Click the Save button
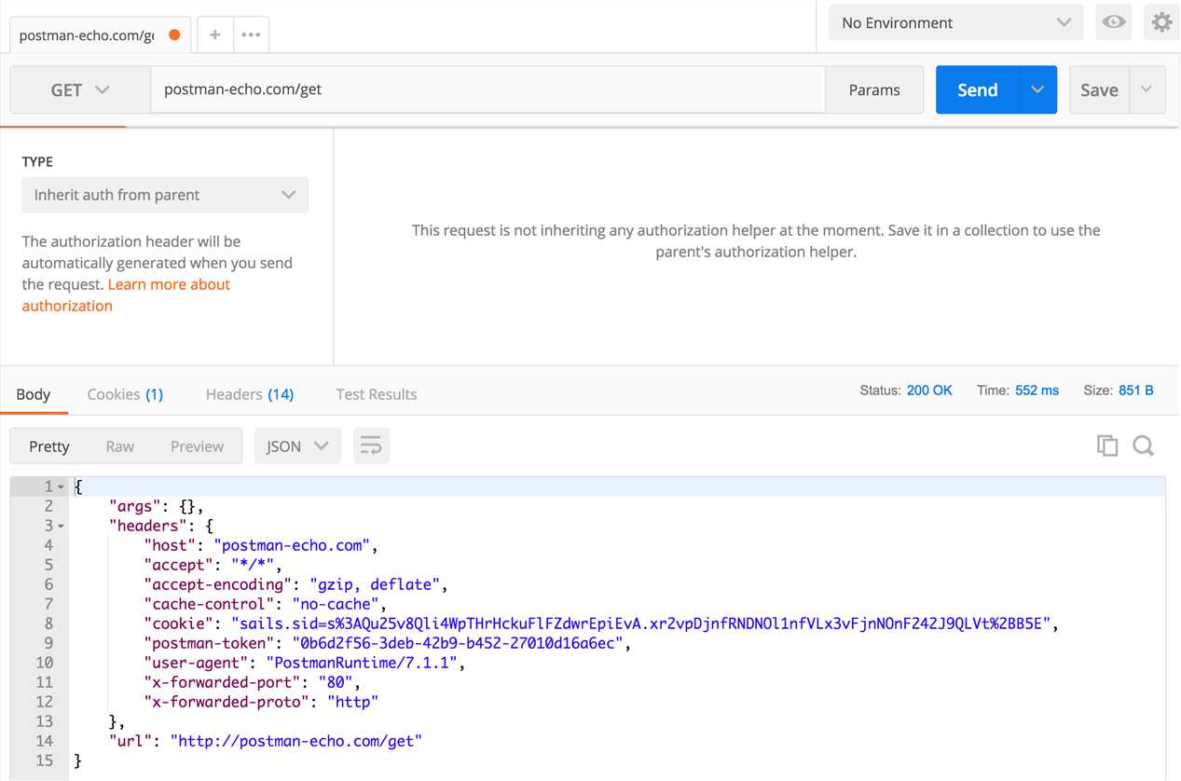The image size is (1181, 781). (1099, 89)
